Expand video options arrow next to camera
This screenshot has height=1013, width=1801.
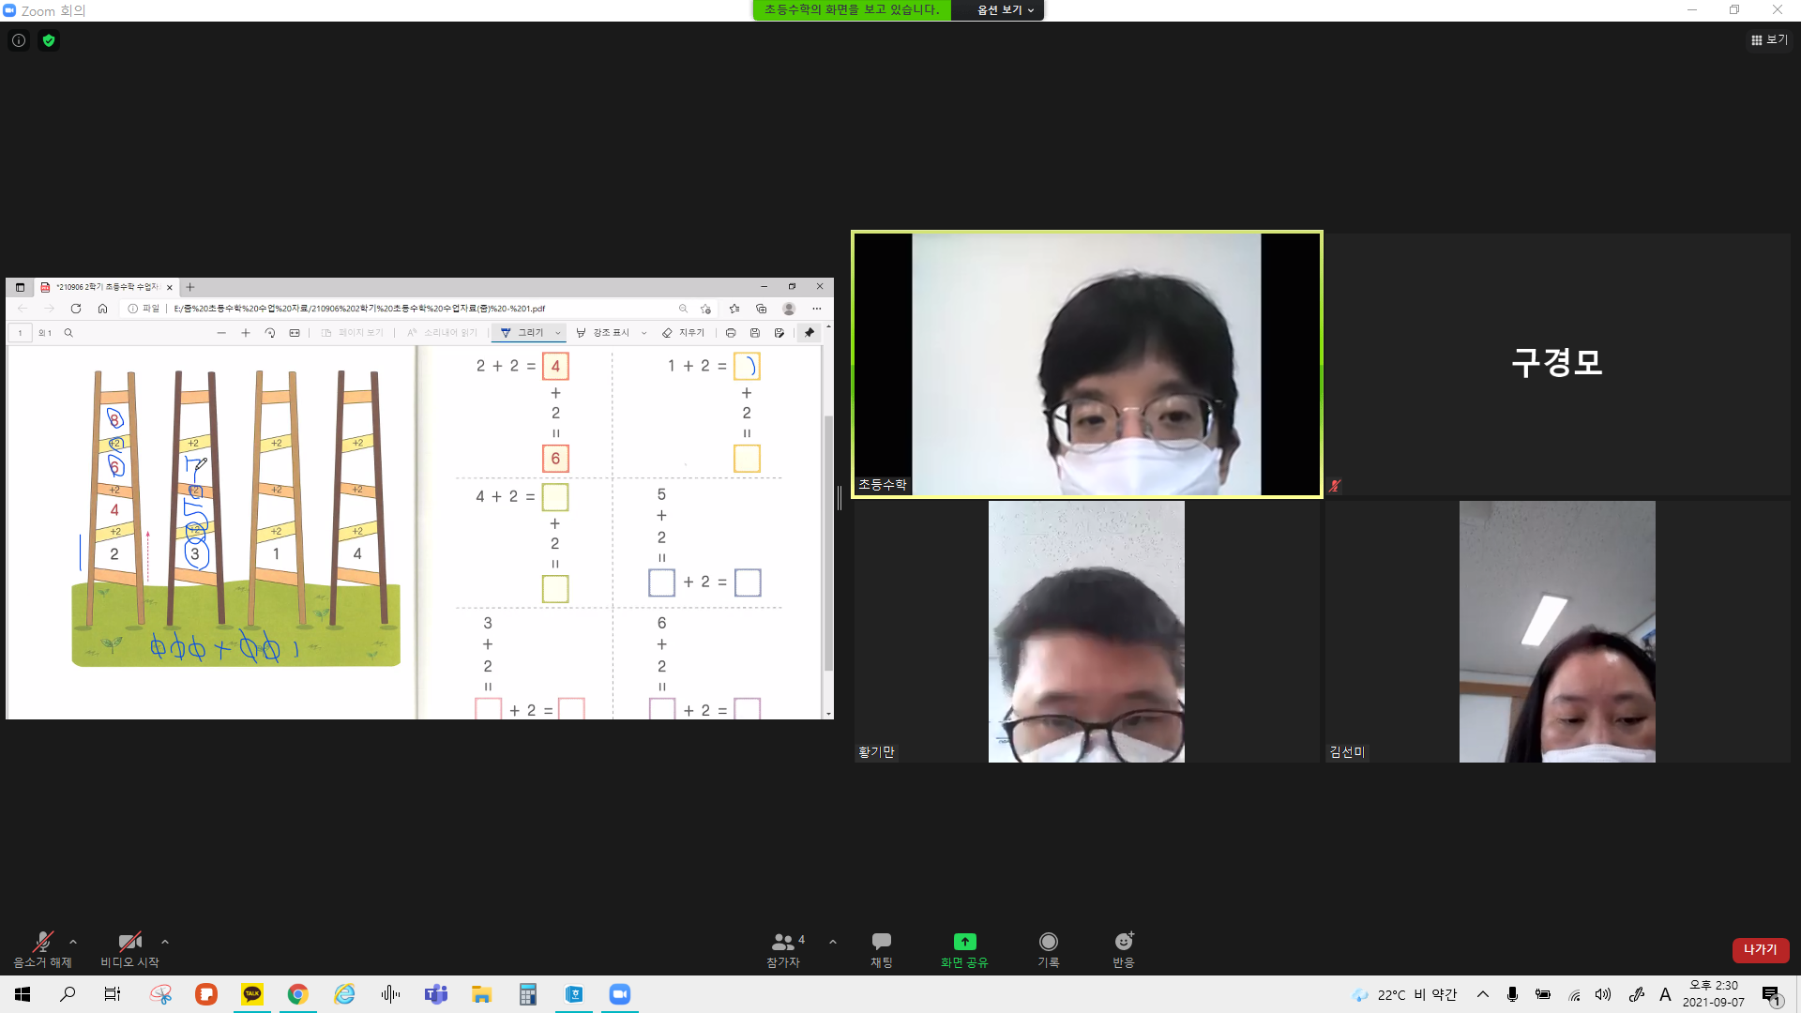(x=165, y=942)
